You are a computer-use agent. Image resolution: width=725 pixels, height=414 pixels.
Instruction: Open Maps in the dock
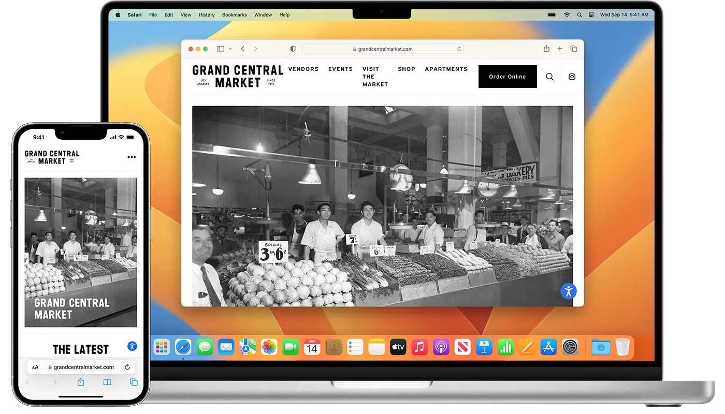click(x=248, y=347)
